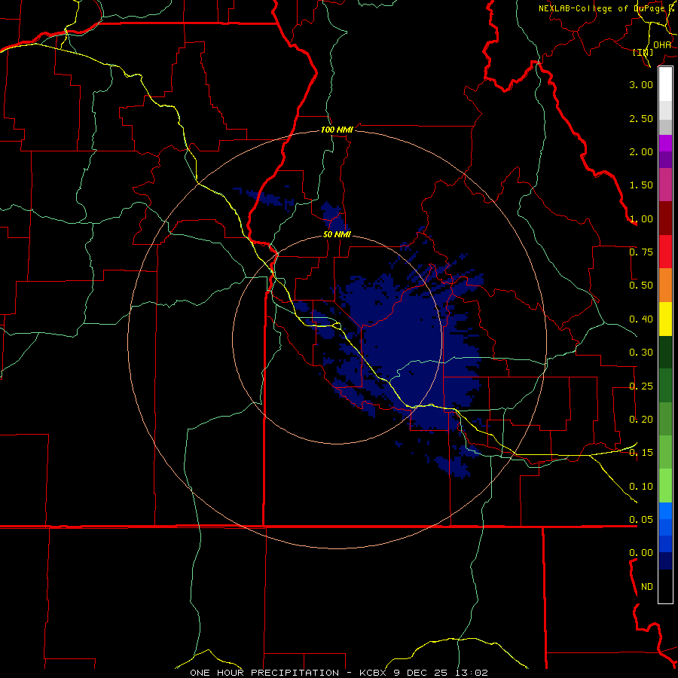Click the 0.50 legend value

click(641, 286)
